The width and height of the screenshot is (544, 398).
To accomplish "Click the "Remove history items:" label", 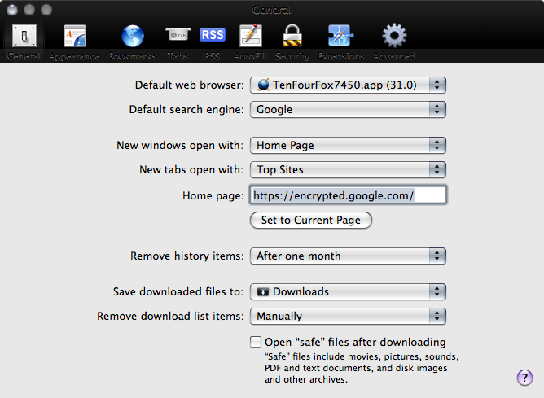I will click(187, 256).
